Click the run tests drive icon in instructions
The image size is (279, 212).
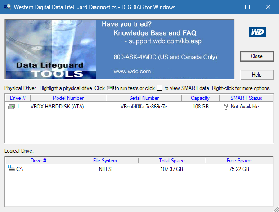click(x=110, y=88)
